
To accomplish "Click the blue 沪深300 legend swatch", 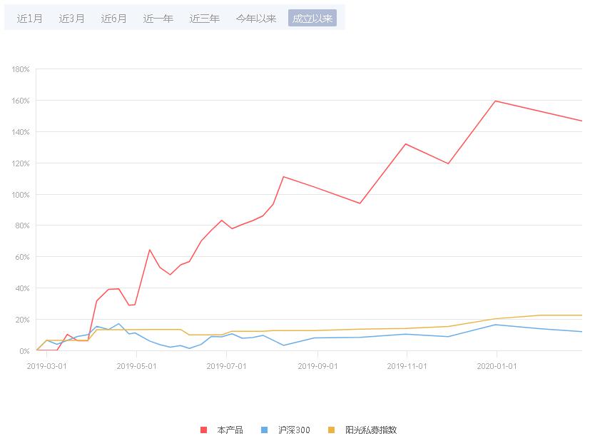I will coord(264,430).
